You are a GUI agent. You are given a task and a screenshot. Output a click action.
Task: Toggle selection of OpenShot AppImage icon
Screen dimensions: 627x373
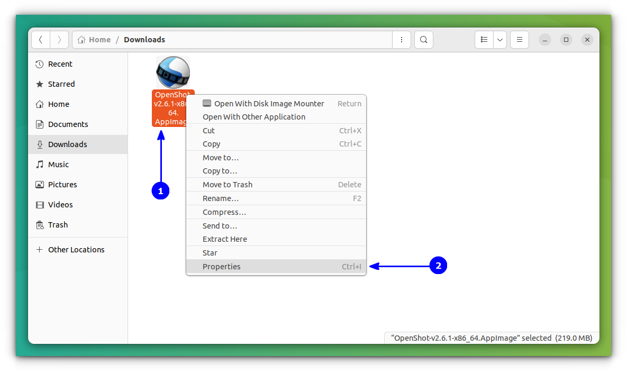pos(173,72)
